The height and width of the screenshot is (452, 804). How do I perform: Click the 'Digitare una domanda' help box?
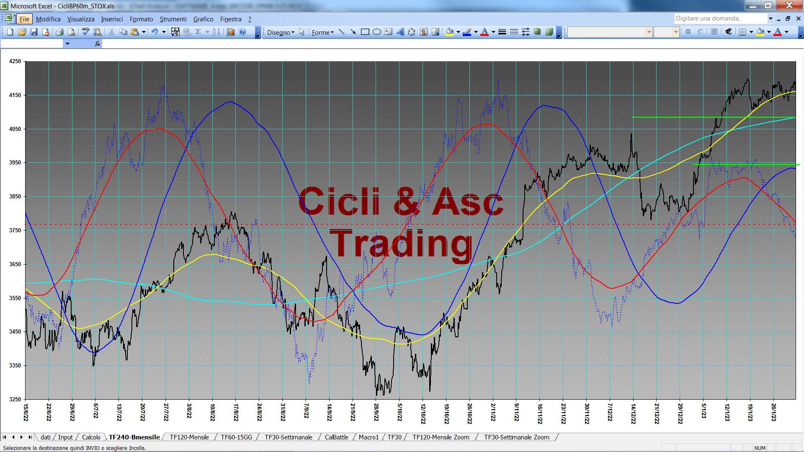pyautogui.click(x=720, y=18)
